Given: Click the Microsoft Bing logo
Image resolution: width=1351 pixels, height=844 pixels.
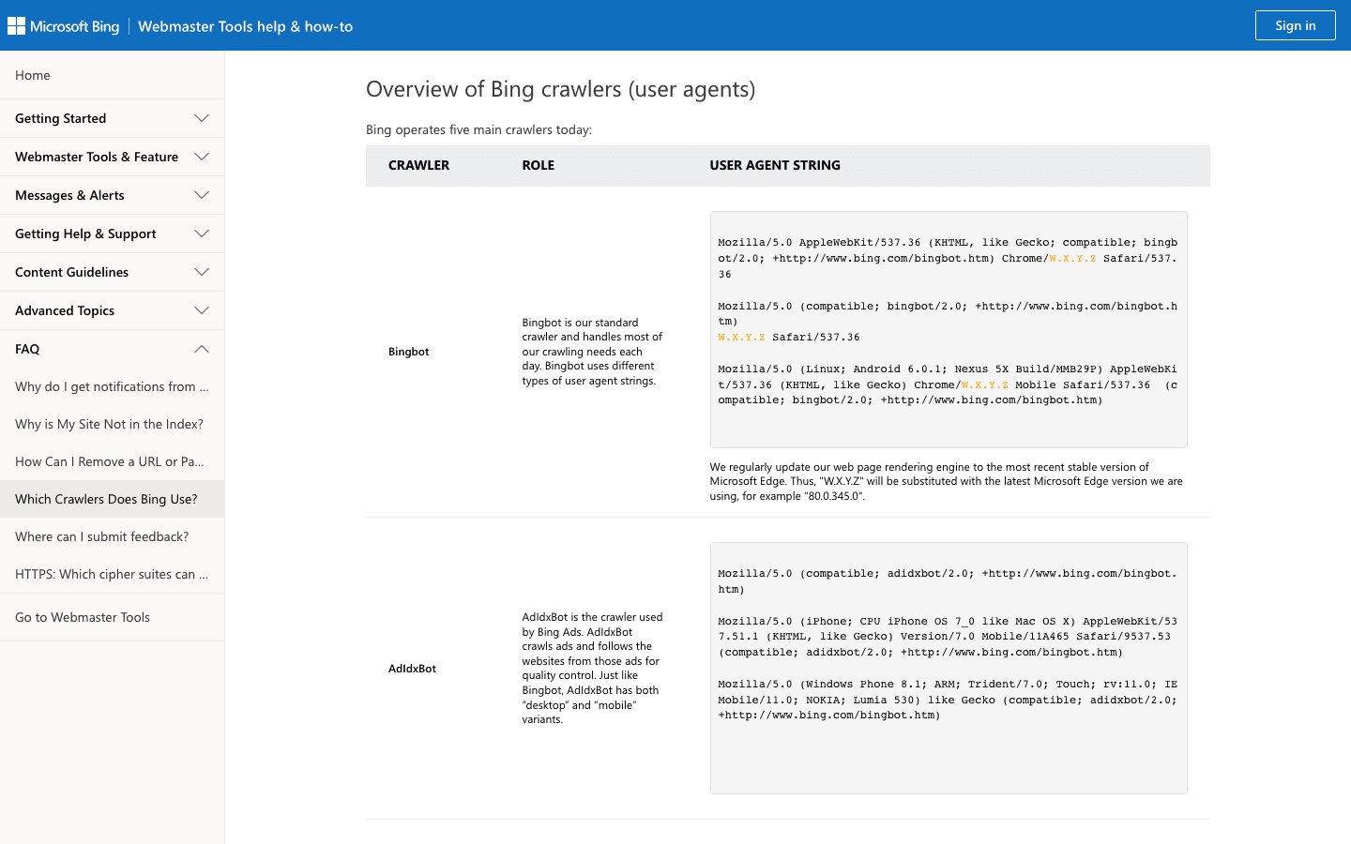Looking at the screenshot, I should (64, 26).
